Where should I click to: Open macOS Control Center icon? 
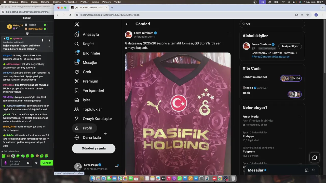click(x=294, y=2)
